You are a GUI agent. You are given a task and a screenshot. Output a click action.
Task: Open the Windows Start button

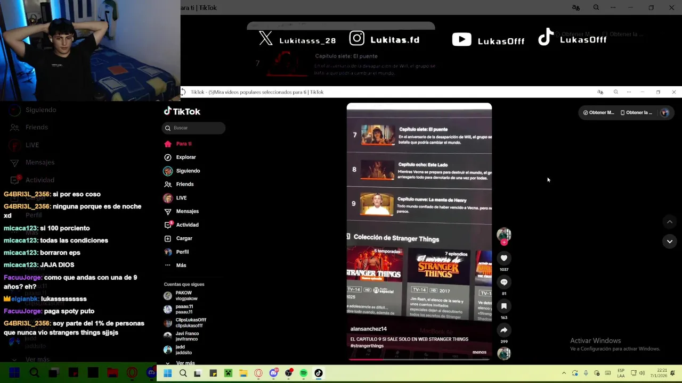(x=167, y=373)
